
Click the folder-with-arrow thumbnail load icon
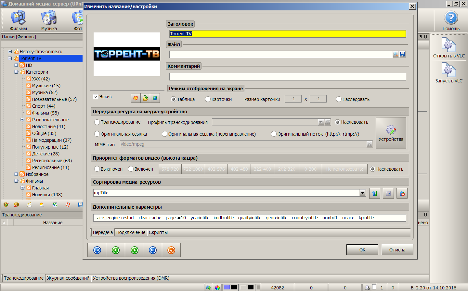[145, 98]
